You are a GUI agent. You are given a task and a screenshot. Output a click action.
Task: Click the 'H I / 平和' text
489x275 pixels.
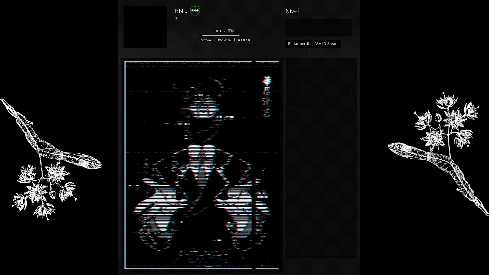pyautogui.click(x=225, y=31)
